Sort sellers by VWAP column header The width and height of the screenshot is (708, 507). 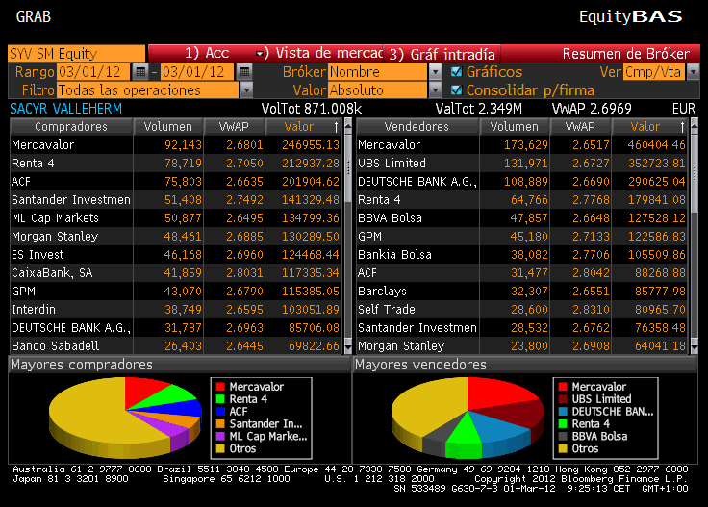(581, 127)
